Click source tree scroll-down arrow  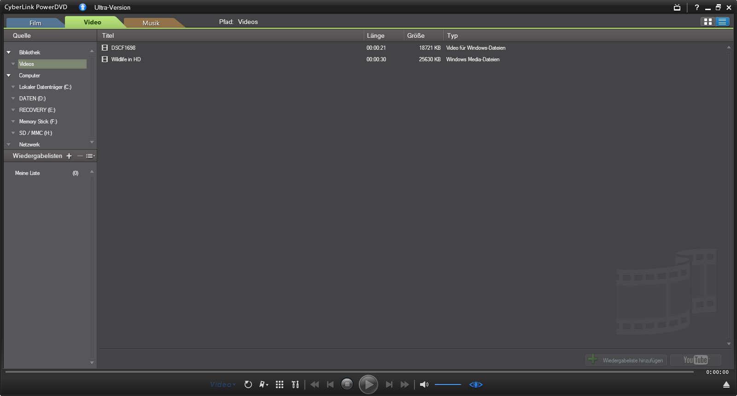(x=92, y=142)
